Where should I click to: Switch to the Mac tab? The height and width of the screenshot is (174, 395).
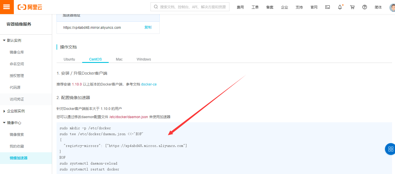tap(119, 59)
